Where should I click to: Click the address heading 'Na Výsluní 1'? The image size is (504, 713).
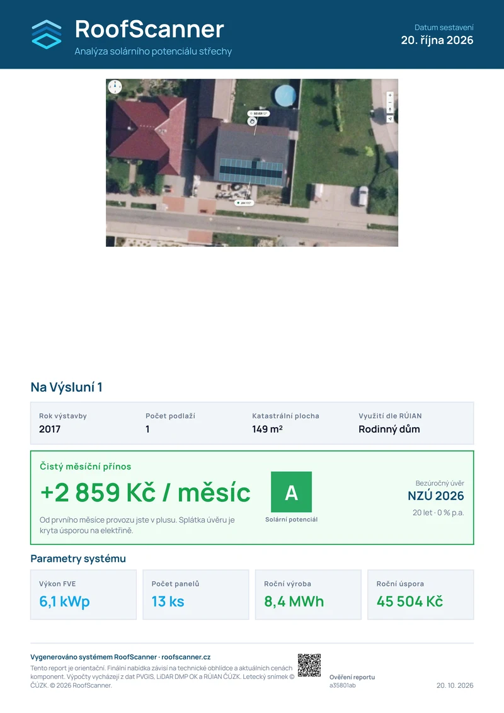66,387
